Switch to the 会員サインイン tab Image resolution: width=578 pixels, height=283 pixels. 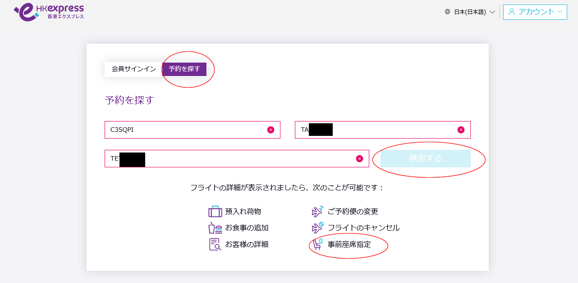133,69
